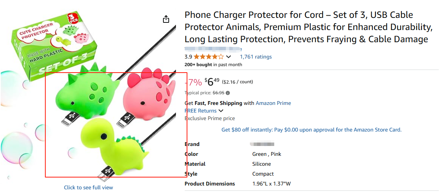Expand the rating breakdown chevron
Image resolution: width=446 pixels, height=195 pixels.
[x=229, y=57]
